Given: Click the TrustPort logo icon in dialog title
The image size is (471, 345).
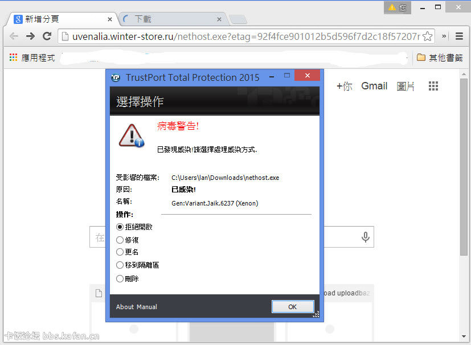Looking at the screenshot, I should [116, 78].
